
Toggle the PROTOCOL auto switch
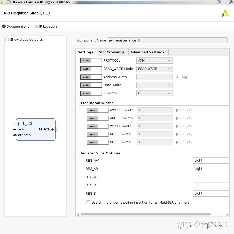point(91,61)
